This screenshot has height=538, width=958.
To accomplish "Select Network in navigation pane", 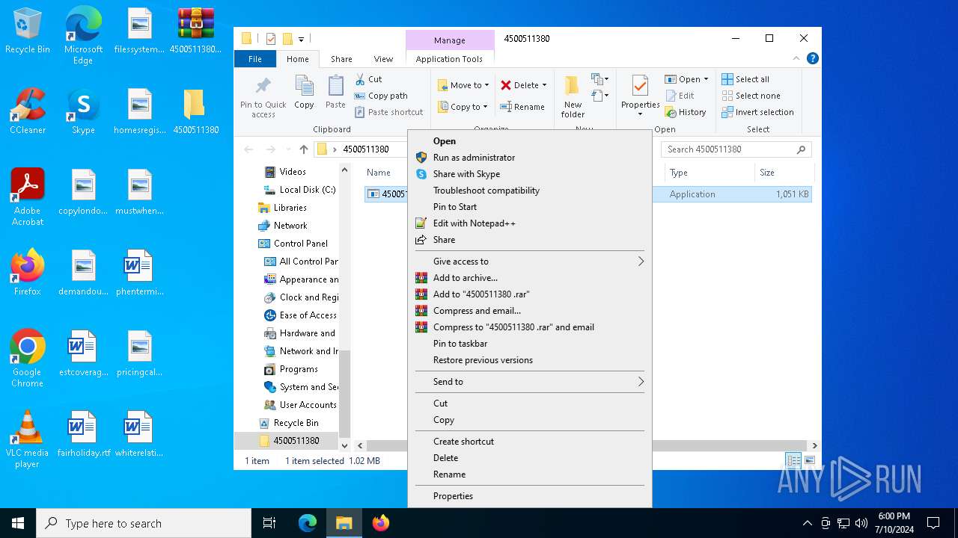I will (x=290, y=226).
